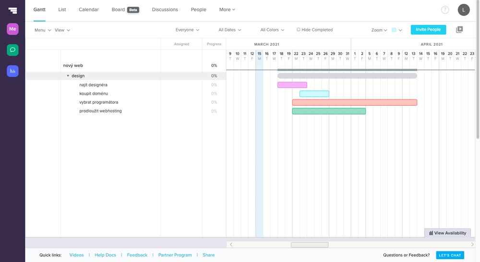
Task: Click the View Availability button
Action: click(x=447, y=233)
